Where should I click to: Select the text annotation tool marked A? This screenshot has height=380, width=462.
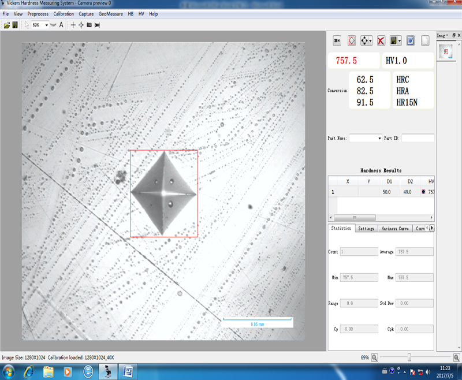click(x=61, y=25)
